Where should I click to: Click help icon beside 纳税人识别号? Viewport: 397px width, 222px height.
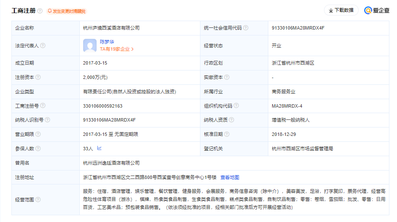[47, 120]
